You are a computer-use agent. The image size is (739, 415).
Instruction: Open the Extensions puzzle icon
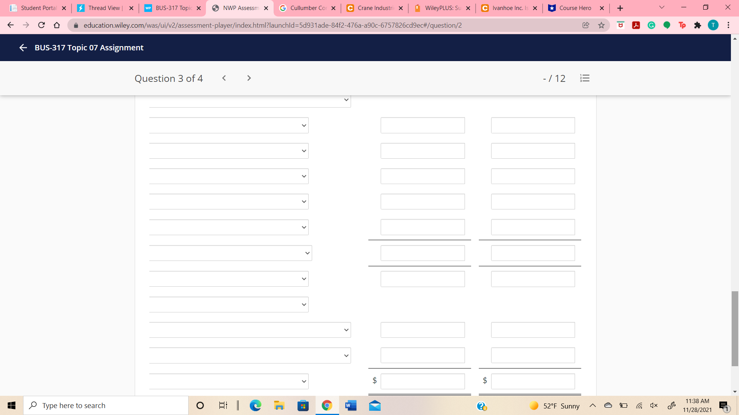coord(697,25)
